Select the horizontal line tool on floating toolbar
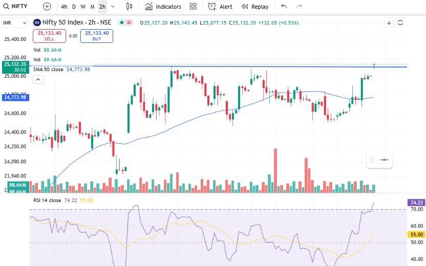 [384, 160]
